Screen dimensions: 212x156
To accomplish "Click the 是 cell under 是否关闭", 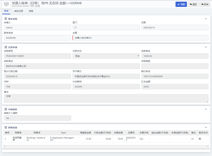I will click(203, 139).
